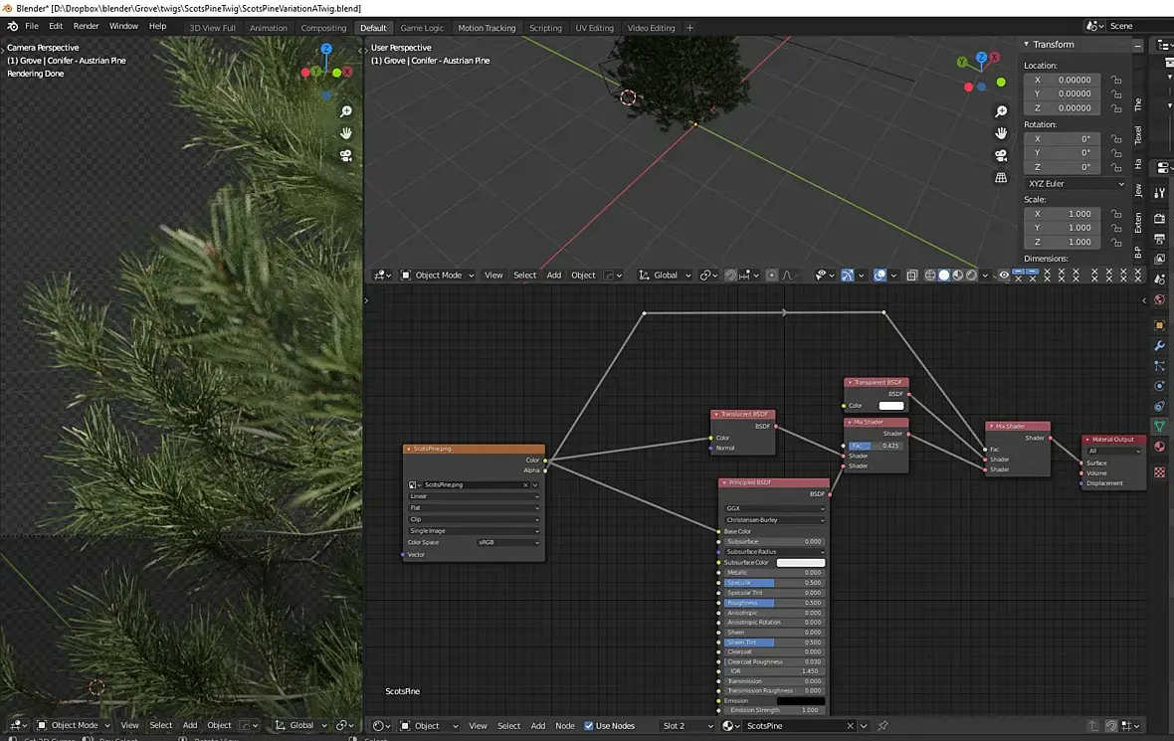Collapse the Transform panel
The width and height of the screenshot is (1174, 741).
coord(1028,45)
